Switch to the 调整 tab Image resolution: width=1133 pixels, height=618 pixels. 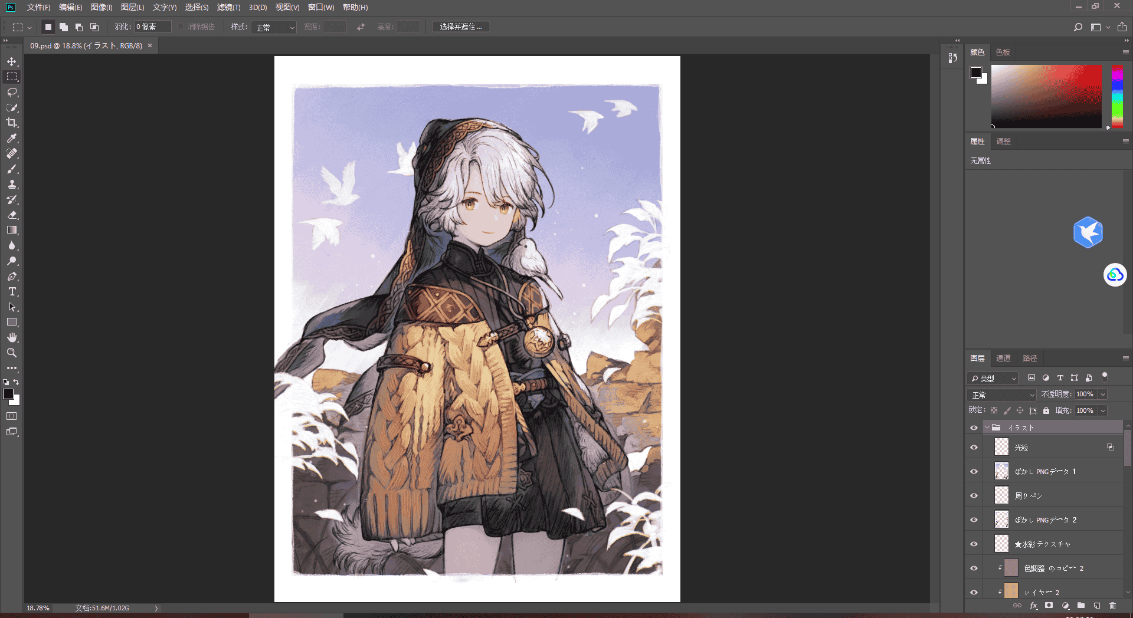tap(1003, 142)
